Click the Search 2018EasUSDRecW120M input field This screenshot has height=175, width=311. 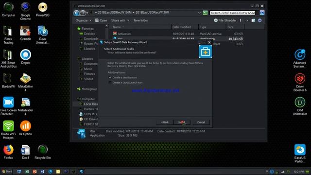[233, 13]
